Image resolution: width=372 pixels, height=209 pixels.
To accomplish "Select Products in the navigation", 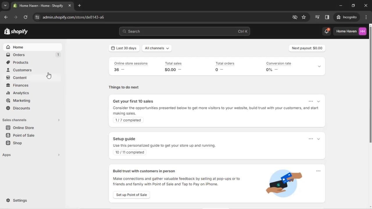I will pos(20,62).
